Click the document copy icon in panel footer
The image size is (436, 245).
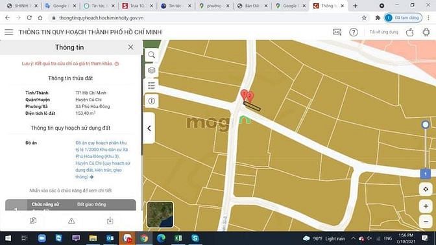[33, 221]
